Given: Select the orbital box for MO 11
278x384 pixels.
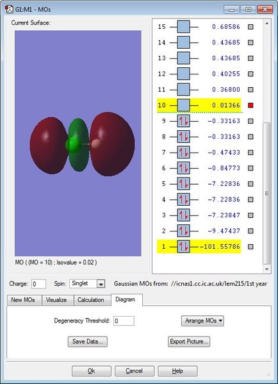Looking at the screenshot, I should [184, 89].
